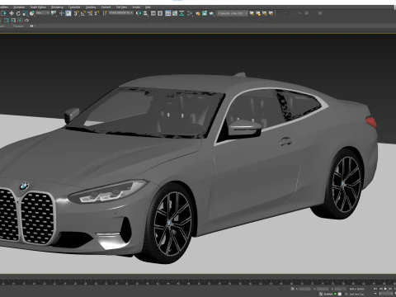Viewport: 396px width, 297px height.
Task: Select the Rotate tool
Action: pyautogui.click(x=18, y=13)
